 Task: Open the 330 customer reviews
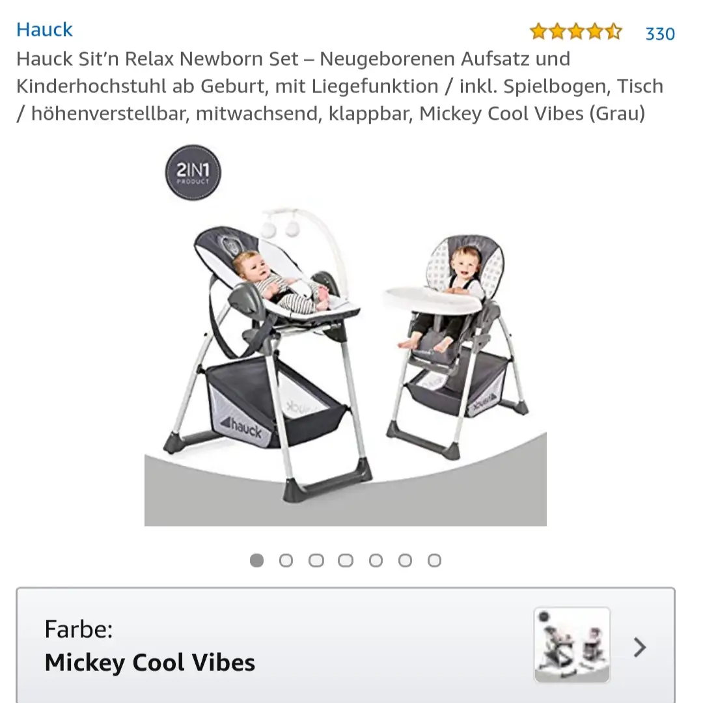[x=659, y=34]
